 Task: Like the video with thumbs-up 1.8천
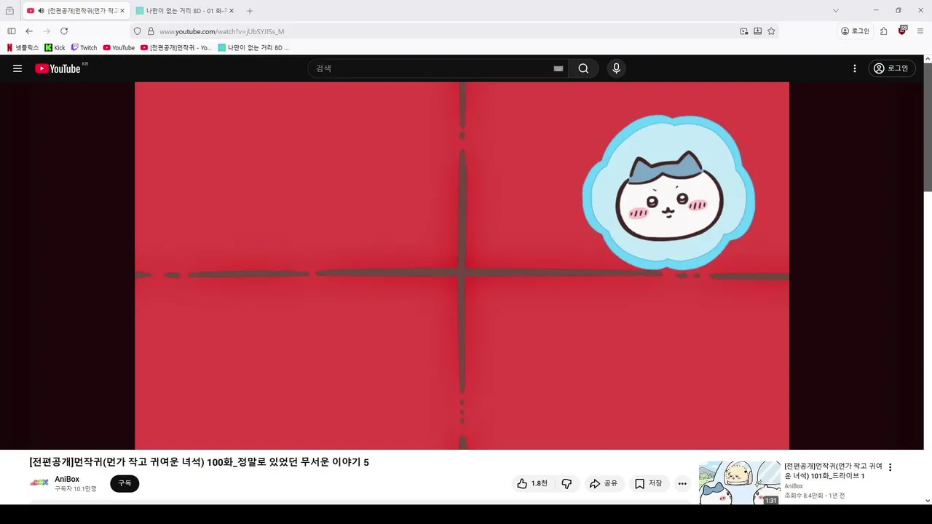point(532,483)
